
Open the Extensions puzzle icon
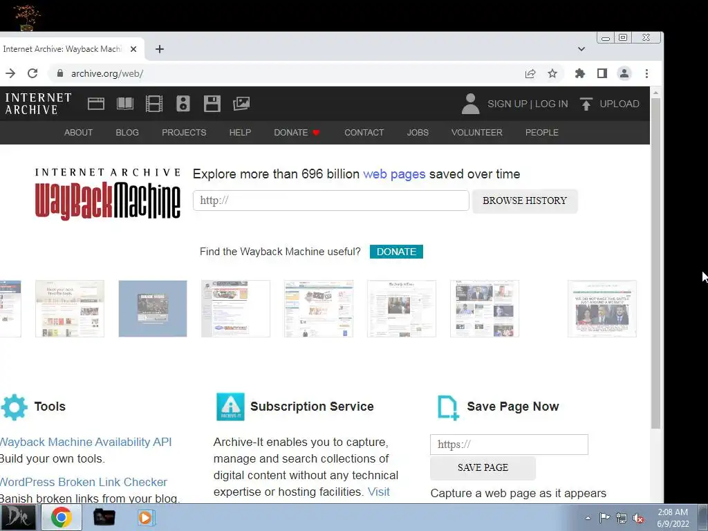tap(580, 73)
